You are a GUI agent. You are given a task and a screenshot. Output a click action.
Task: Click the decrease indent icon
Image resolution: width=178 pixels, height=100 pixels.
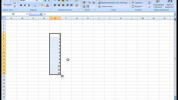click(x=67, y=5)
